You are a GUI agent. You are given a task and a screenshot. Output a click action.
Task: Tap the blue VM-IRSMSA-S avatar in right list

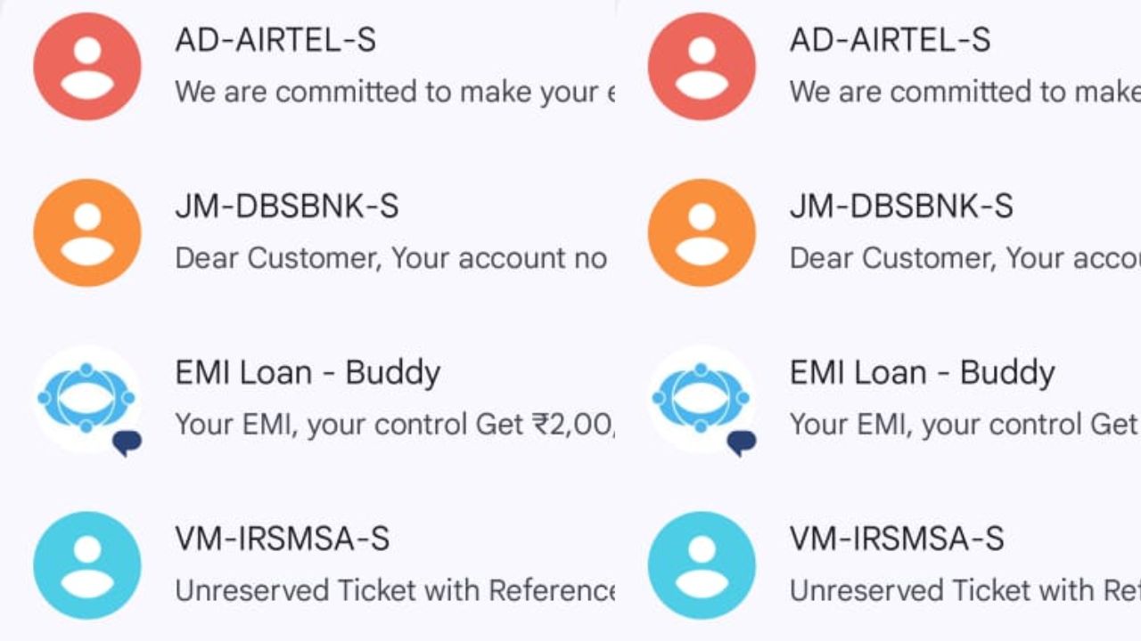[702, 565]
